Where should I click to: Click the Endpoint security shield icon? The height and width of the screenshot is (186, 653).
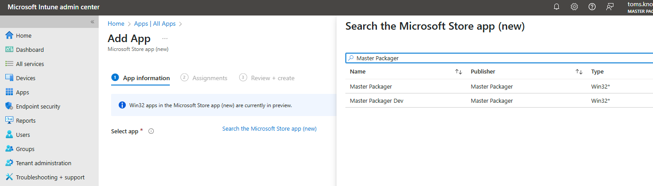pos(9,106)
